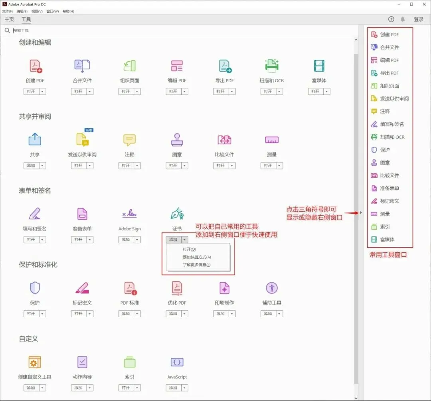Click 打开 button under 编辑 PDF in grid
Screen dimensions: 431x401
click(173, 91)
